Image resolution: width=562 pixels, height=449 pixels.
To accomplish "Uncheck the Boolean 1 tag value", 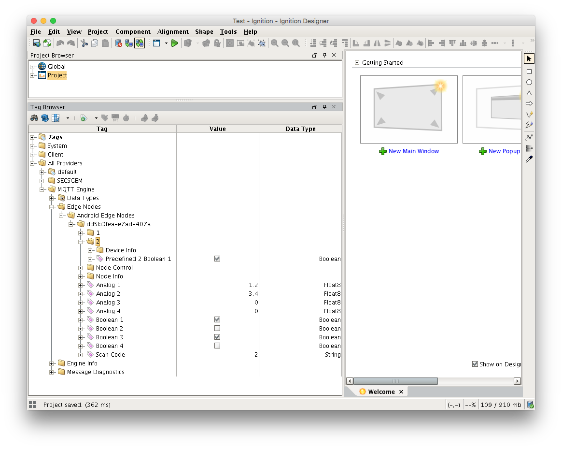I will coord(217,320).
